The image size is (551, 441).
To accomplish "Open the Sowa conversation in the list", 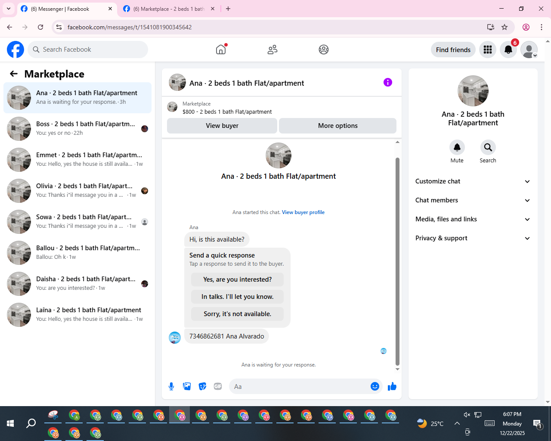I will (x=77, y=222).
